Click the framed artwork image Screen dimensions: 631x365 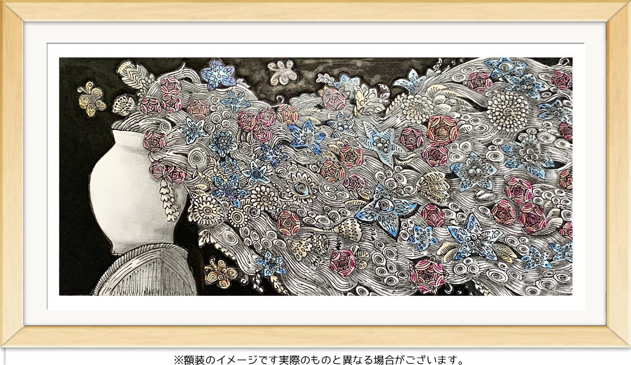316,176
